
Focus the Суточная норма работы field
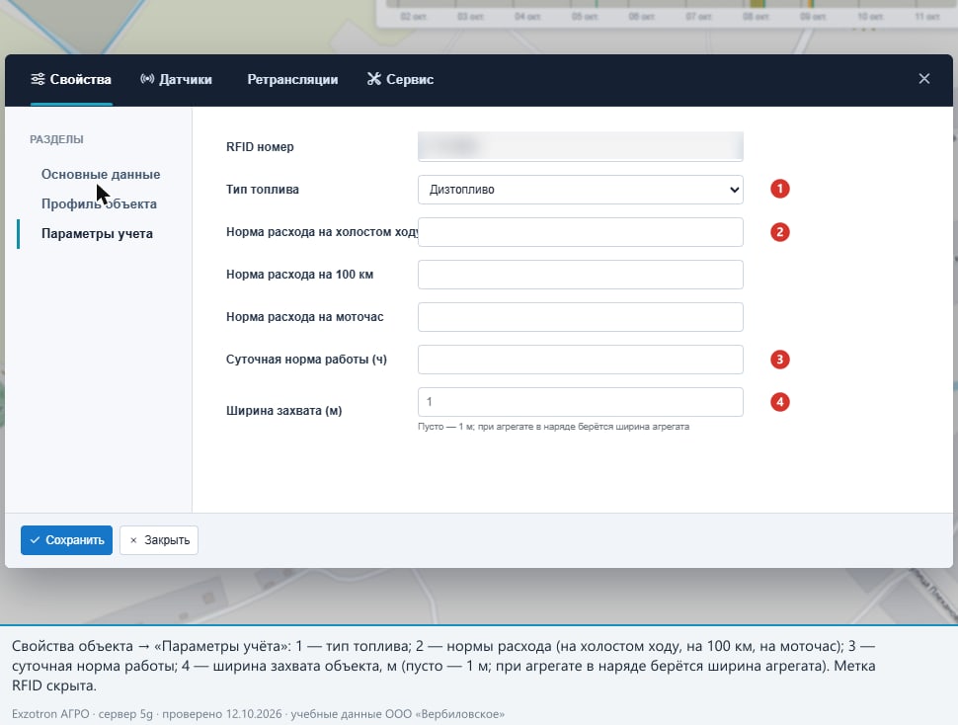click(581, 360)
